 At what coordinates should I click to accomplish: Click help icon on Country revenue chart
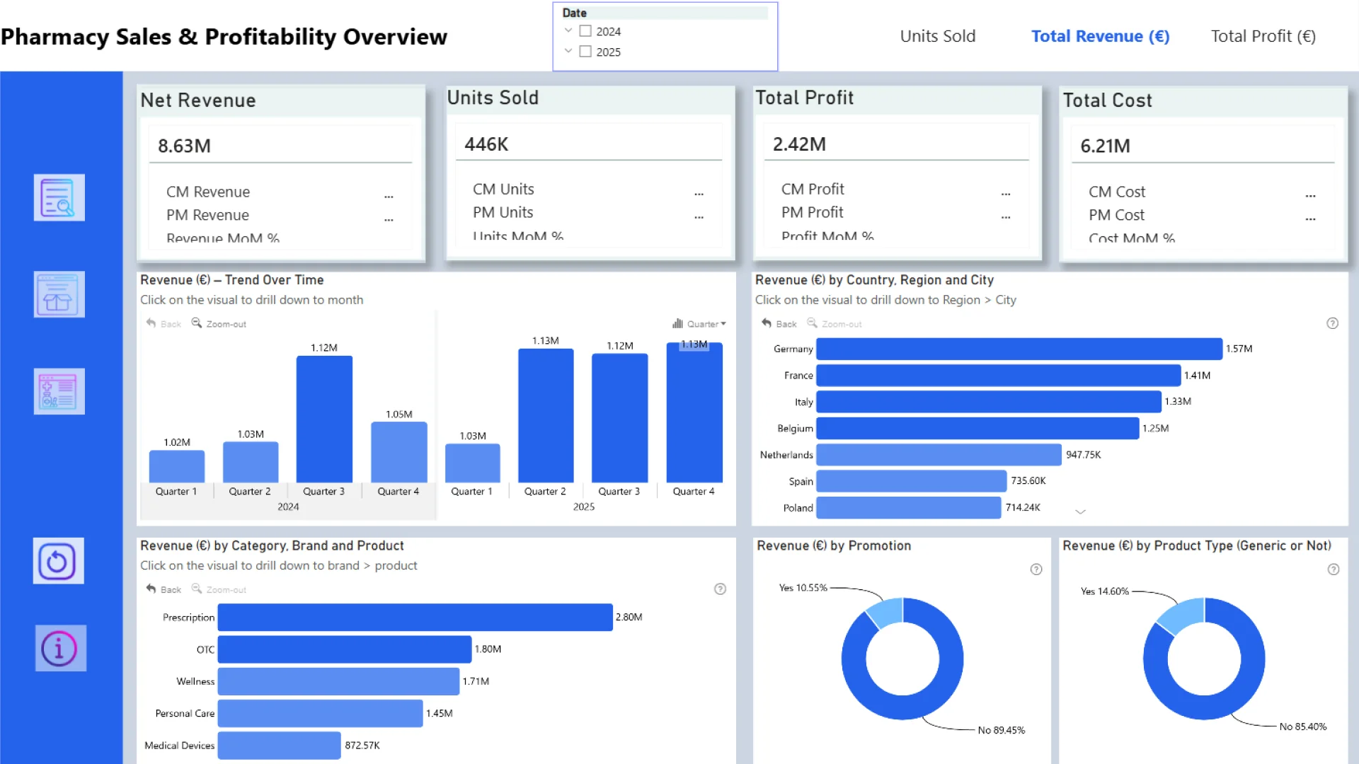[1332, 323]
